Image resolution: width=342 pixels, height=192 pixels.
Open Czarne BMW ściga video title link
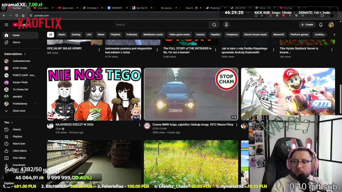(x=193, y=125)
